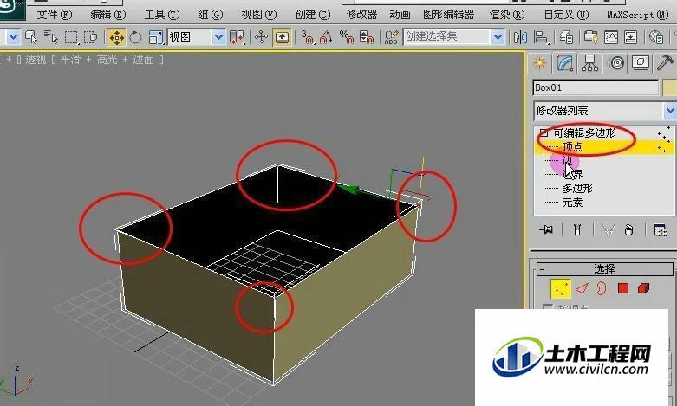Toggle Window/Crossing selection mode

click(x=91, y=37)
